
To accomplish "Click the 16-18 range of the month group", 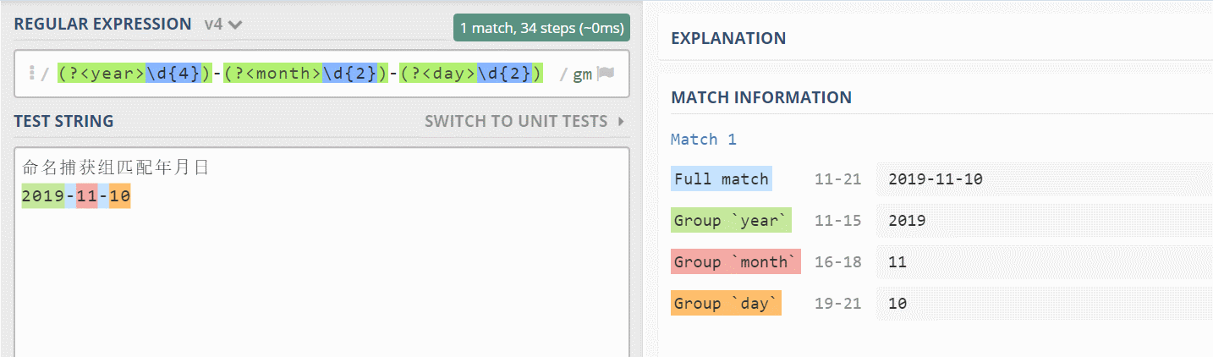I will click(837, 262).
